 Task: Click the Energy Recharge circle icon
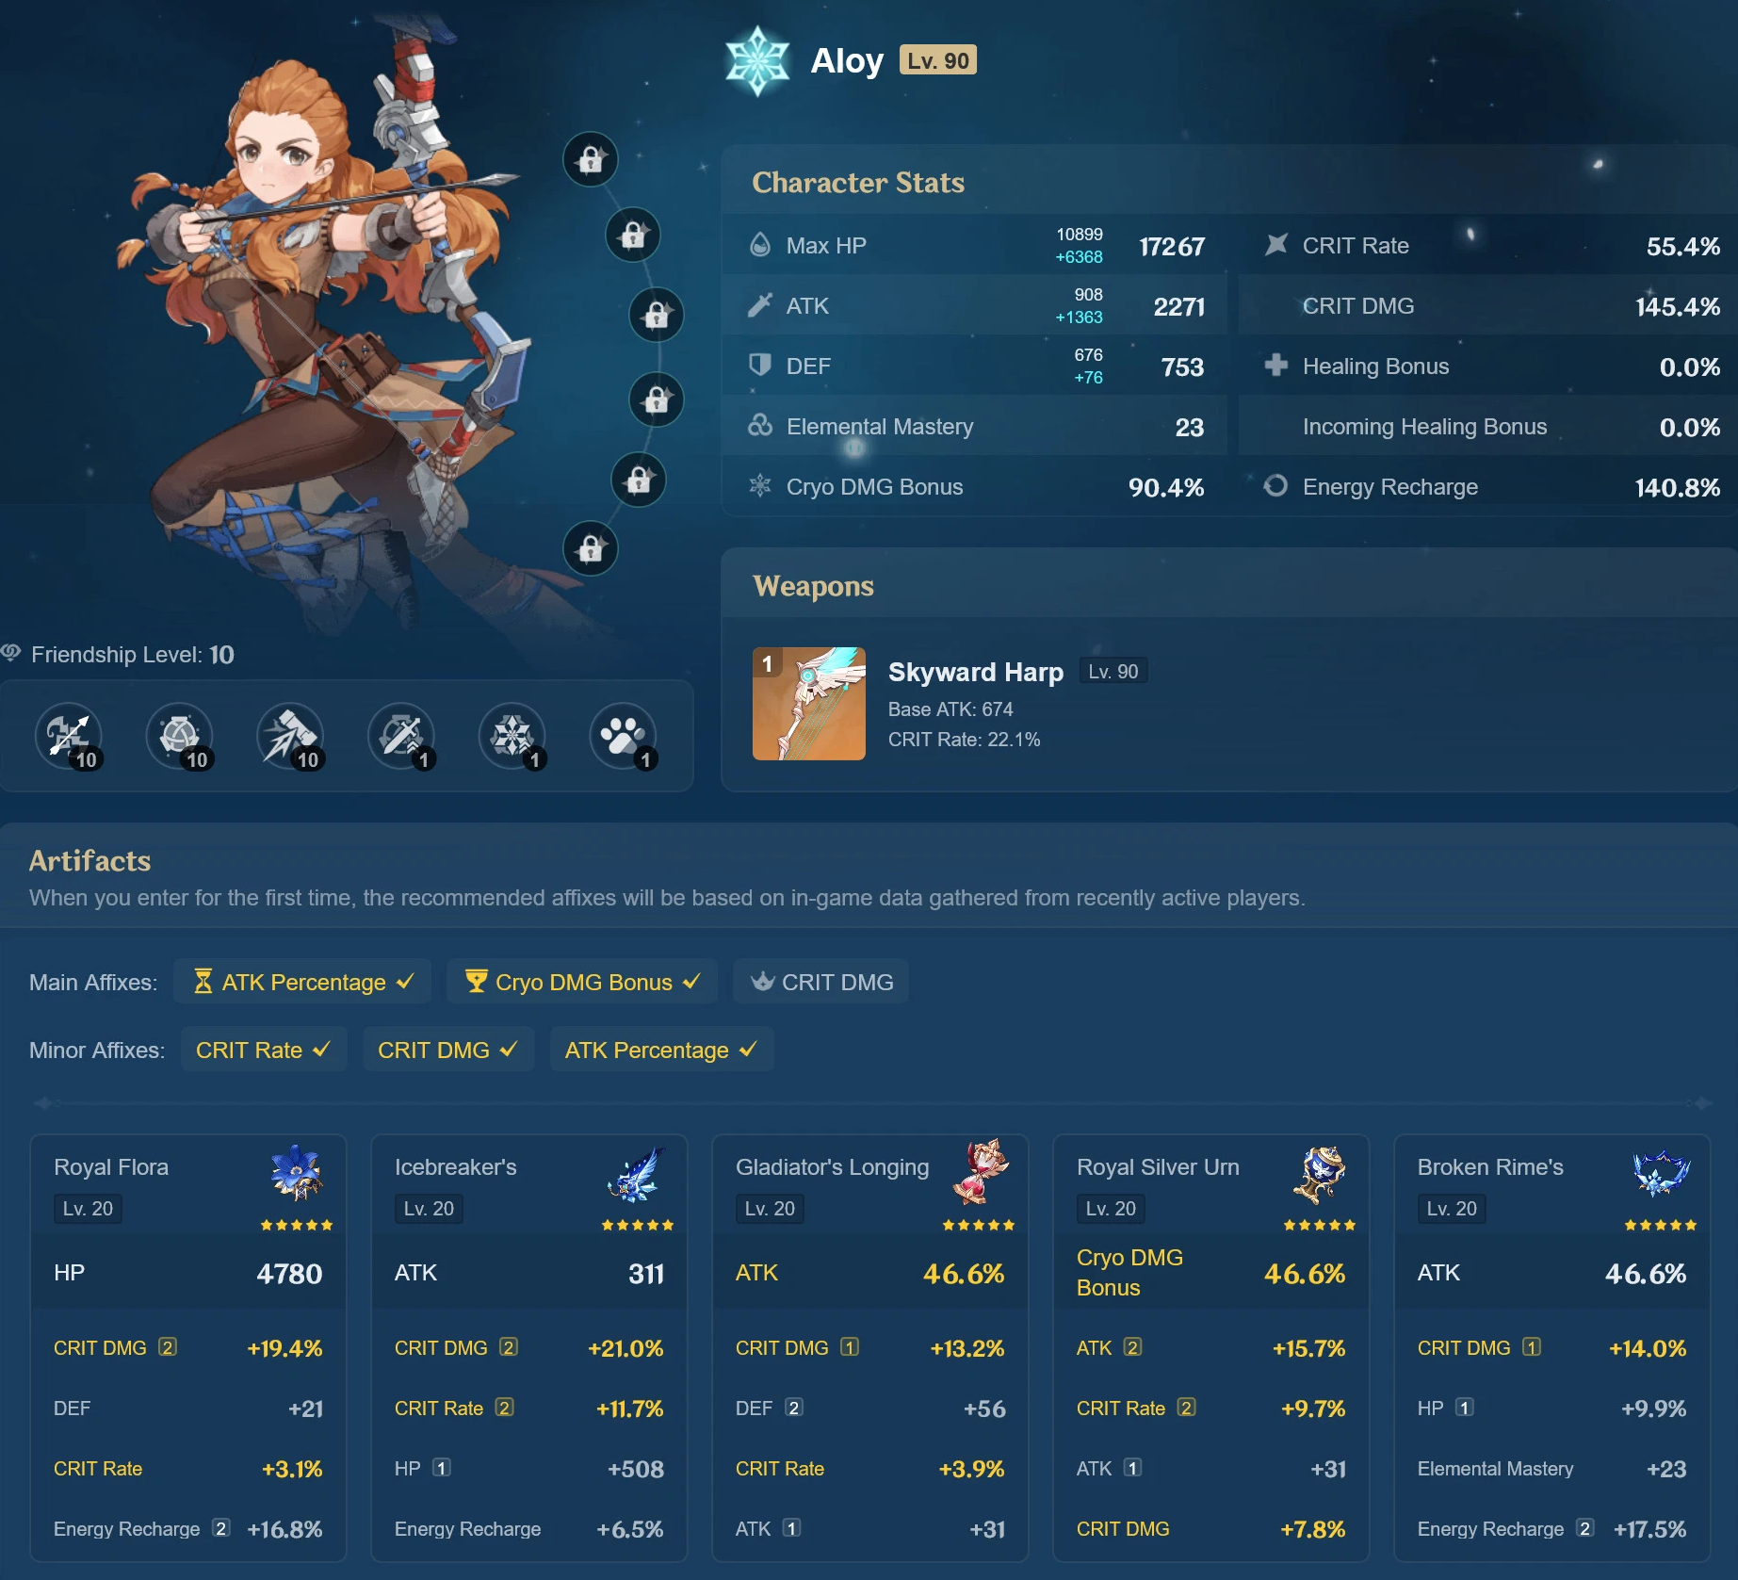point(1275,486)
